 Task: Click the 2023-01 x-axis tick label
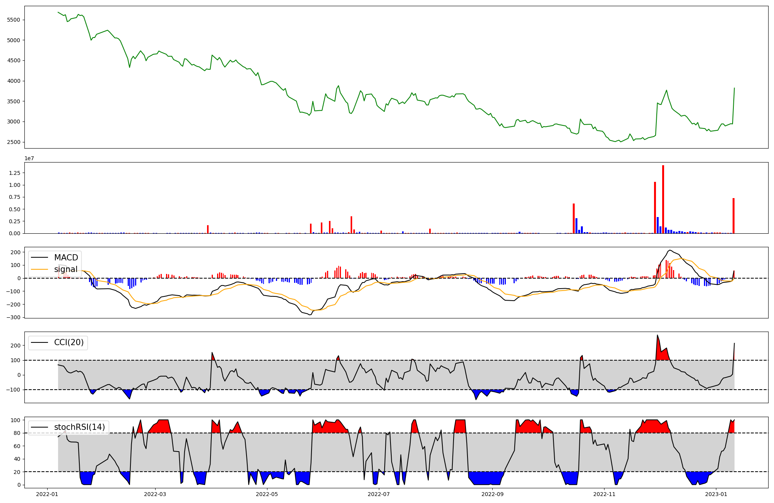[716, 494]
